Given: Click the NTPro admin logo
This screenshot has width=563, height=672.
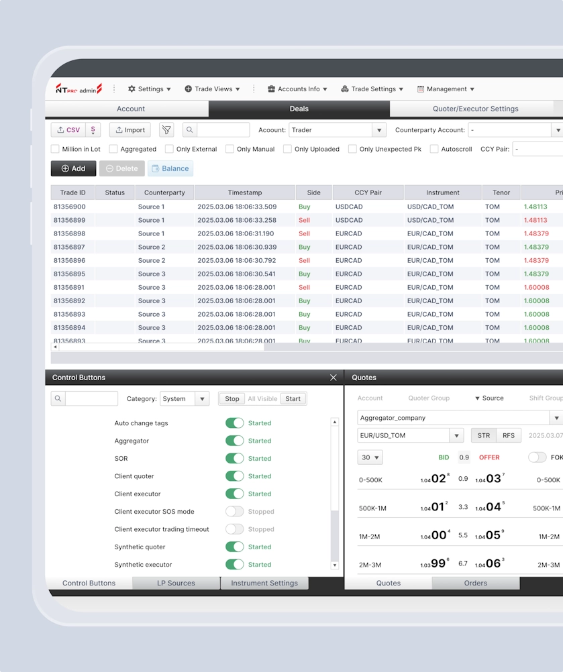Looking at the screenshot, I should click(79, 89).
